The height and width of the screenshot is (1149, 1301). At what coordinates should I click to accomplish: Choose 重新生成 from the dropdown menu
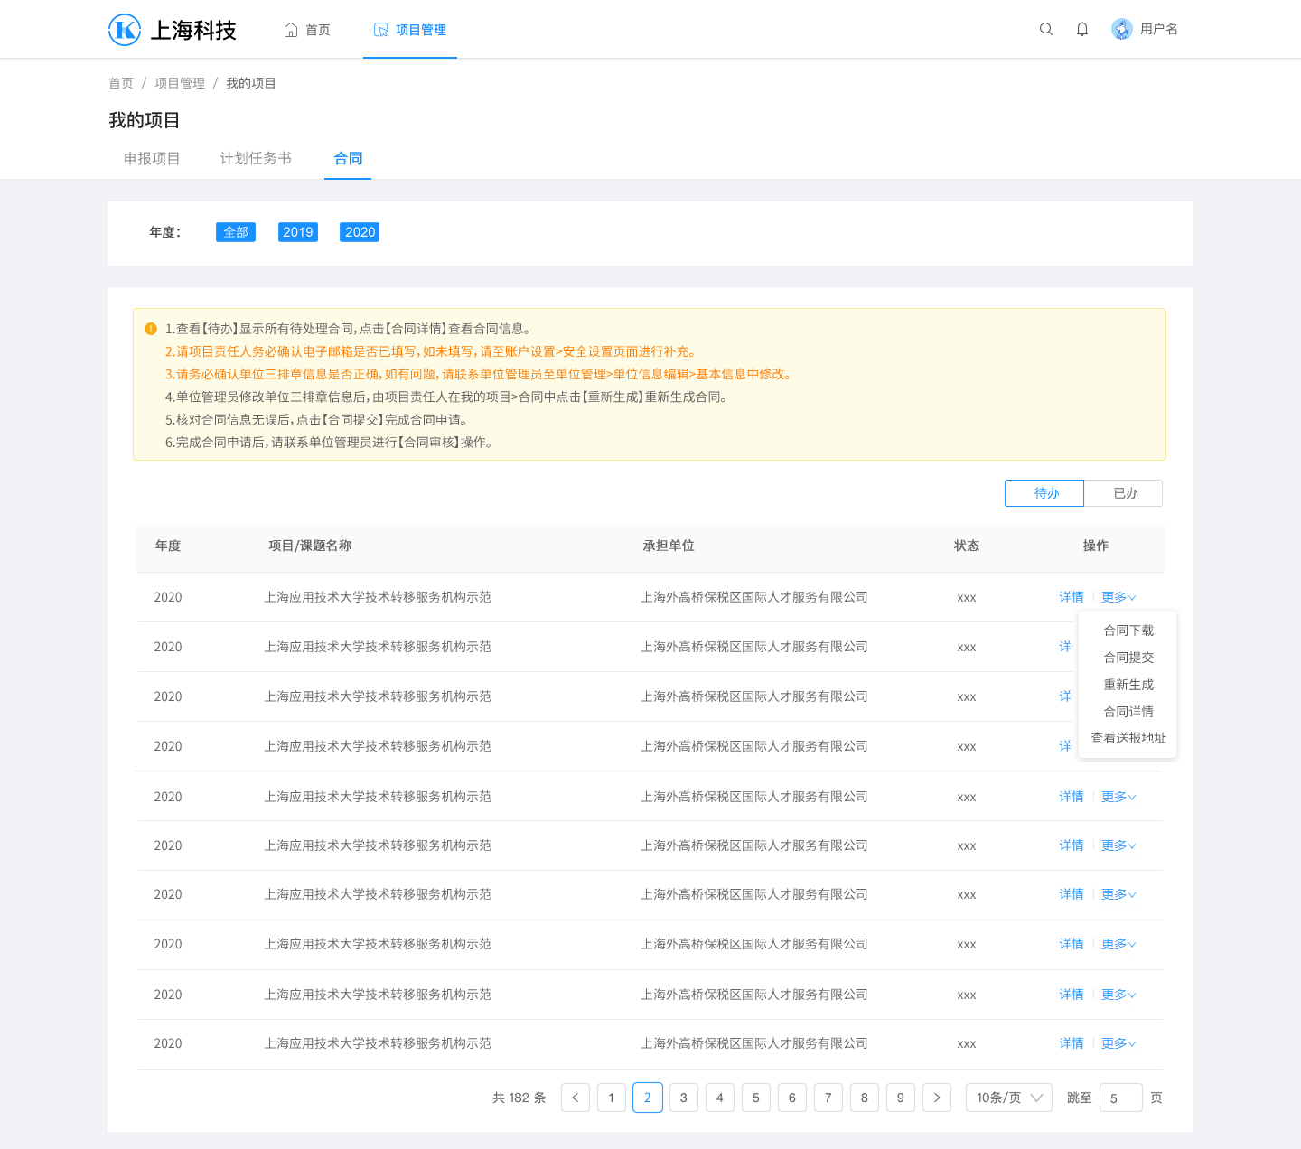[1128, 685]
